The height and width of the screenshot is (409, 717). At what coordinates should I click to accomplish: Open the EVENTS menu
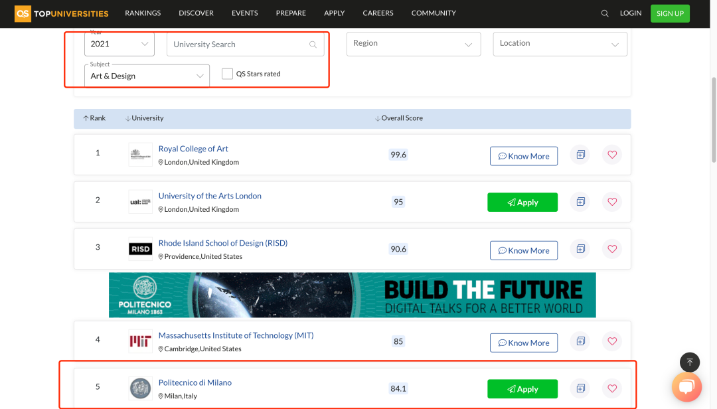point(244,13)
